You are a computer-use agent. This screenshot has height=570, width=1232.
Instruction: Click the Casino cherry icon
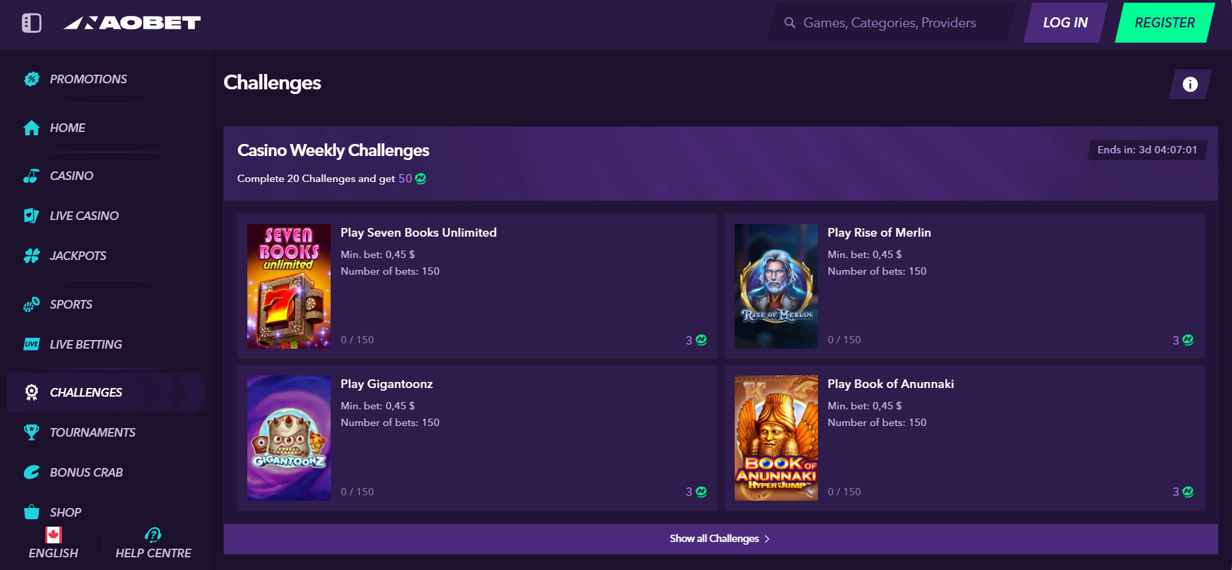[31, 176]
